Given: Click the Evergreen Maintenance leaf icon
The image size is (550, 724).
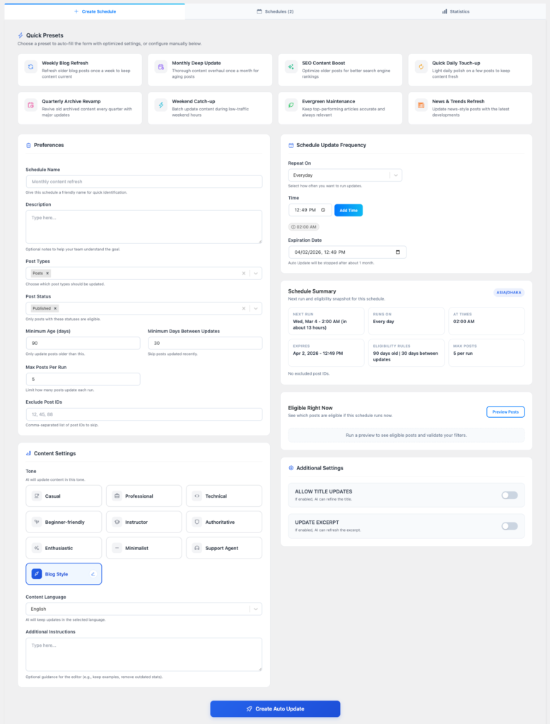Looking at the screenshot, I should point(291,105).
